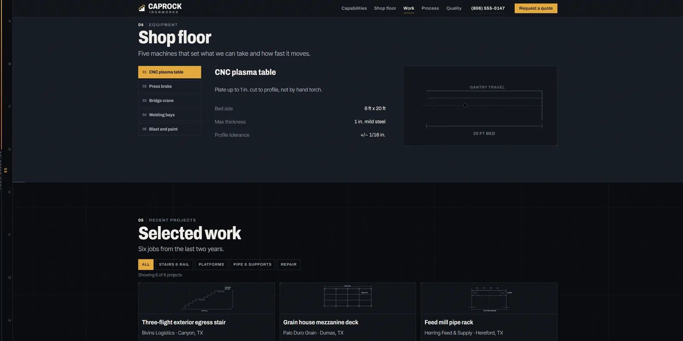Open the Capabilities nav link
The height and width of the screenshot is (341, 683).
coord(354,8)
